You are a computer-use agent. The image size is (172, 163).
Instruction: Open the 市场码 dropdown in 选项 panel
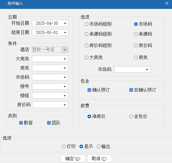pos(147,70)
